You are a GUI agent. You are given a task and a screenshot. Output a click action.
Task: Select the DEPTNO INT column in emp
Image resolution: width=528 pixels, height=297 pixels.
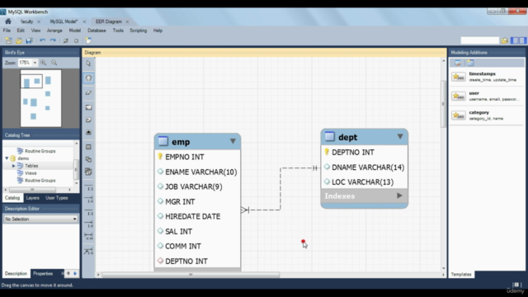(x=198, y=261)
